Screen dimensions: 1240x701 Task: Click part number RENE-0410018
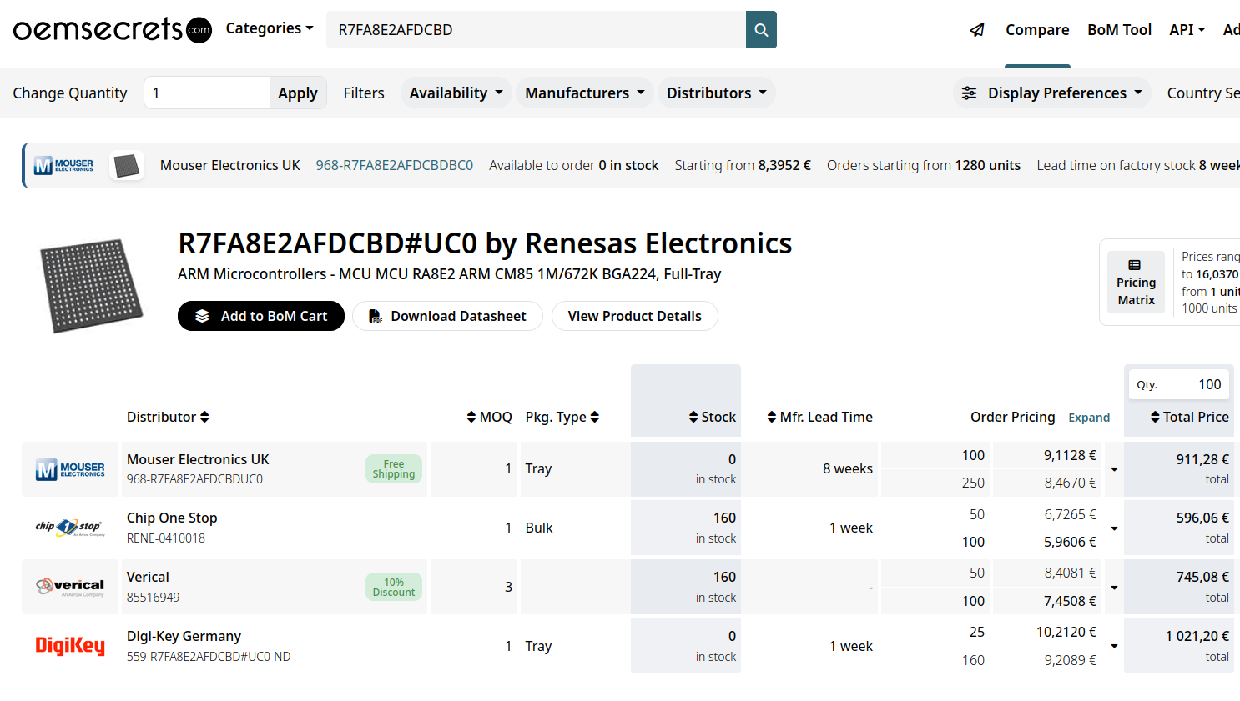[x=166, y=538]
